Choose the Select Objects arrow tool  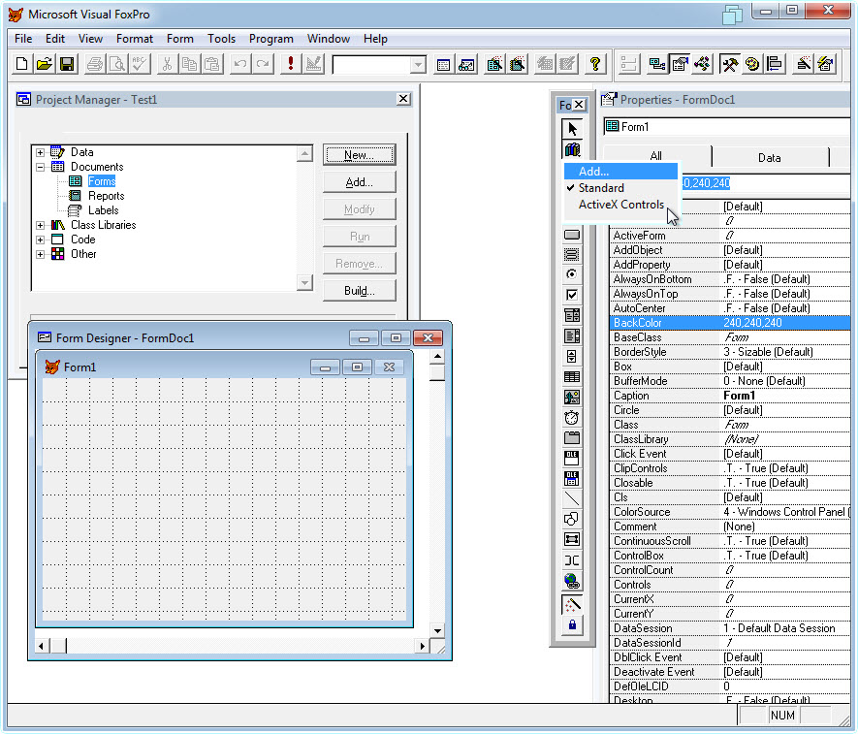point(572,129)
